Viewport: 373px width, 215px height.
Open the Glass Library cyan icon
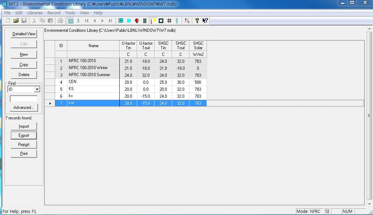pos(129,21)
